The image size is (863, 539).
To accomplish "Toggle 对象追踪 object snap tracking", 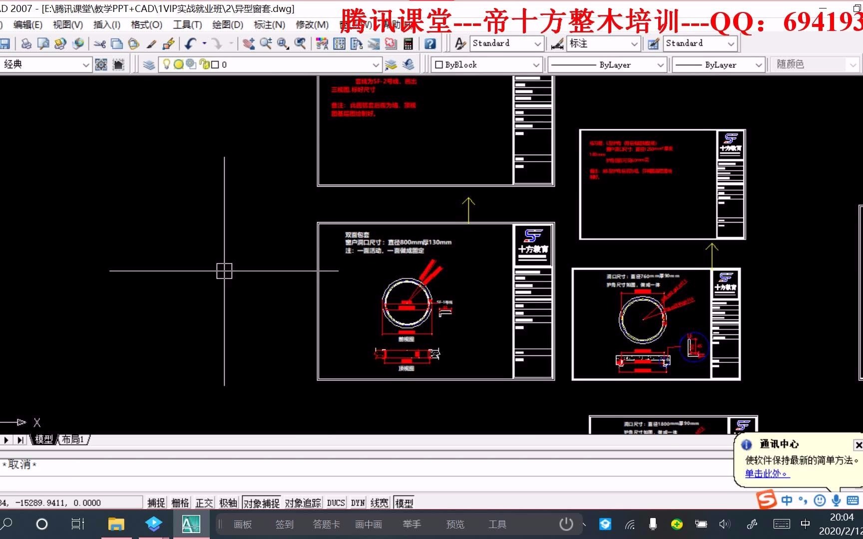I will coord(303,503).
